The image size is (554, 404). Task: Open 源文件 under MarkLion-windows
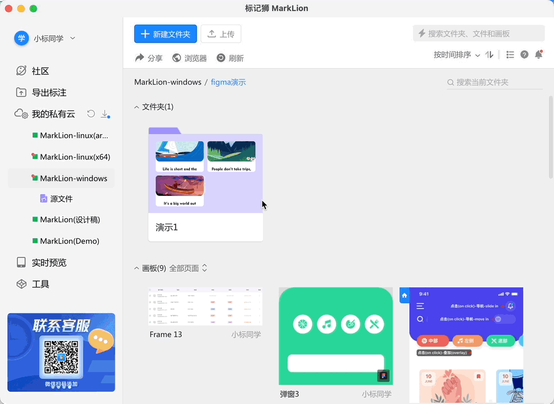point(61,199)
